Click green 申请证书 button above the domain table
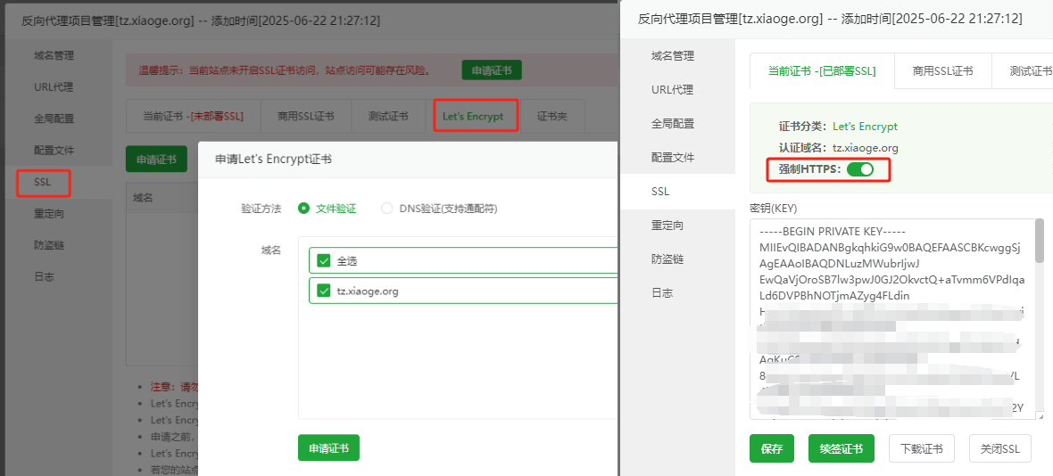1053x476 pixels. 156,159
